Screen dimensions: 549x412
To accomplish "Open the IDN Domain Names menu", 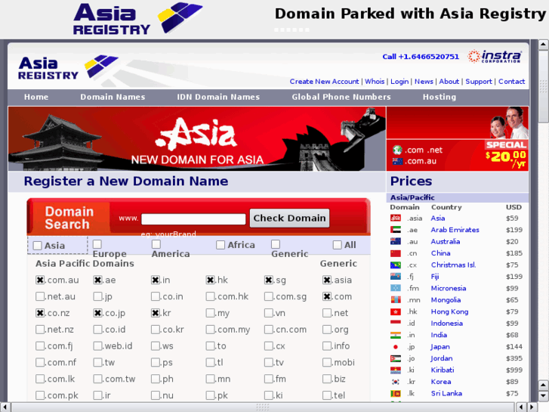I will point(218,97).
